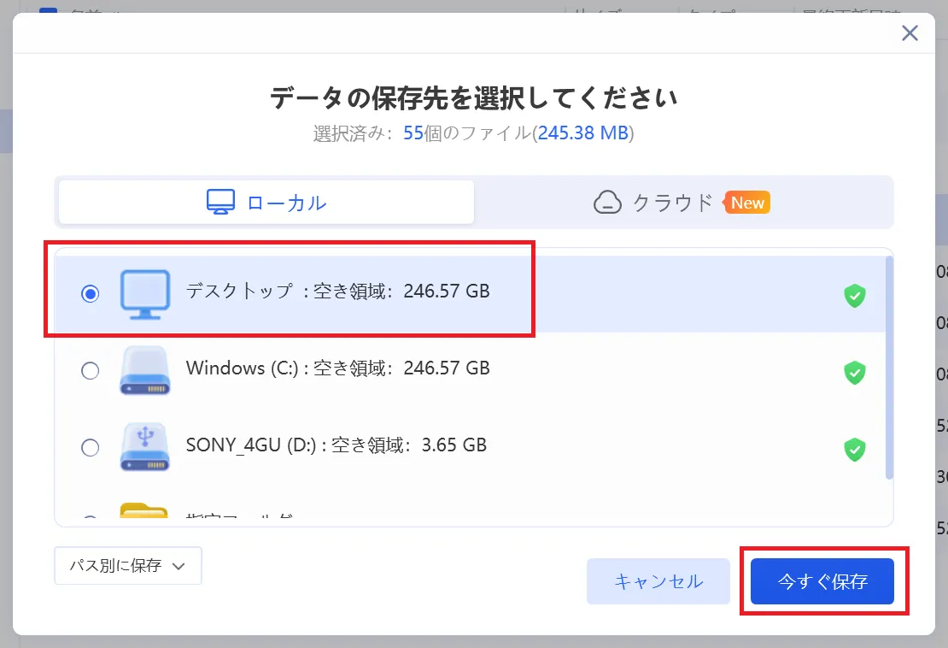
Task: Click the New badge on the cloud tab
Action: (x=747, y=203)
